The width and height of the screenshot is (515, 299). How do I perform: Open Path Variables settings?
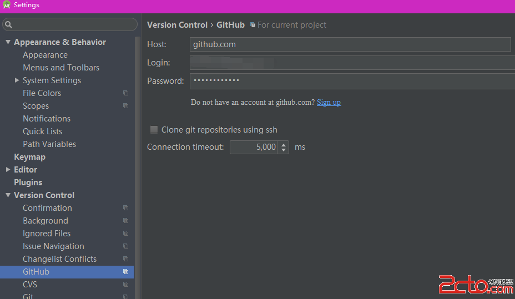[49, 144]
